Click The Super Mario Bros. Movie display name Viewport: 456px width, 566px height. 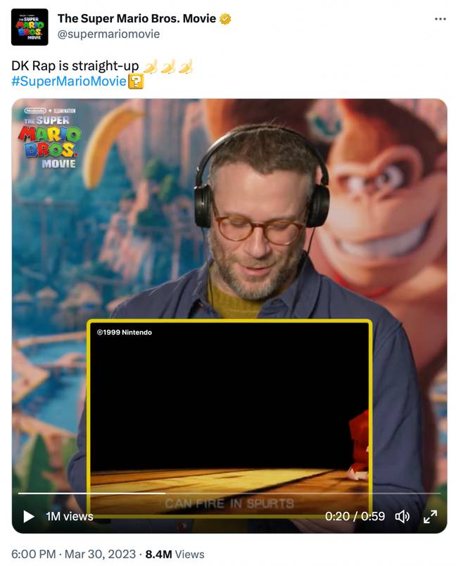(137, 18)
